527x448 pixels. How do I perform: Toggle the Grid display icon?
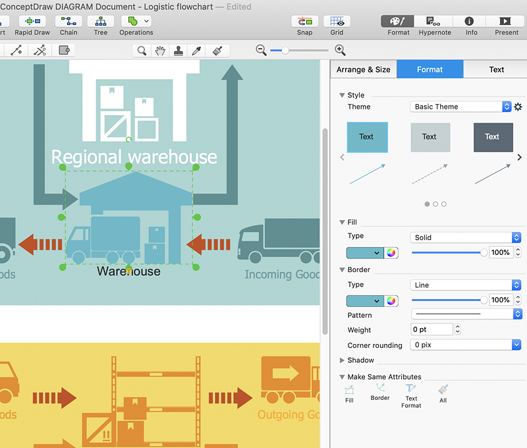(337, 22)
